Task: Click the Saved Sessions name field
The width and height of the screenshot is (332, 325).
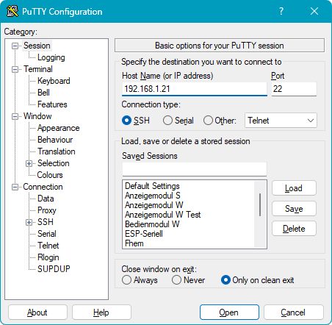Action: click(x=195, y=169)
